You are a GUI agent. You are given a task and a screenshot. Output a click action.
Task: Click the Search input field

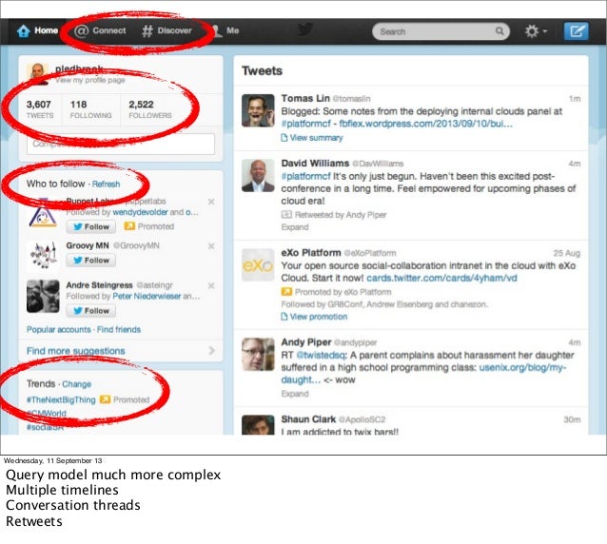pos(441,31)
